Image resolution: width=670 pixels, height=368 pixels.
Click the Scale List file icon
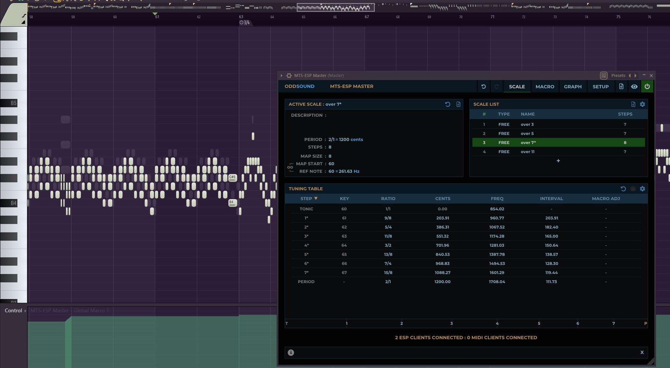click(x=633, y=104)
